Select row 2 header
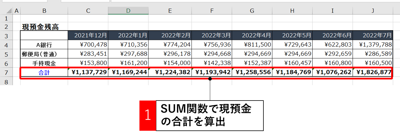This screenshot has height=135, width=400. coord(6,26)
